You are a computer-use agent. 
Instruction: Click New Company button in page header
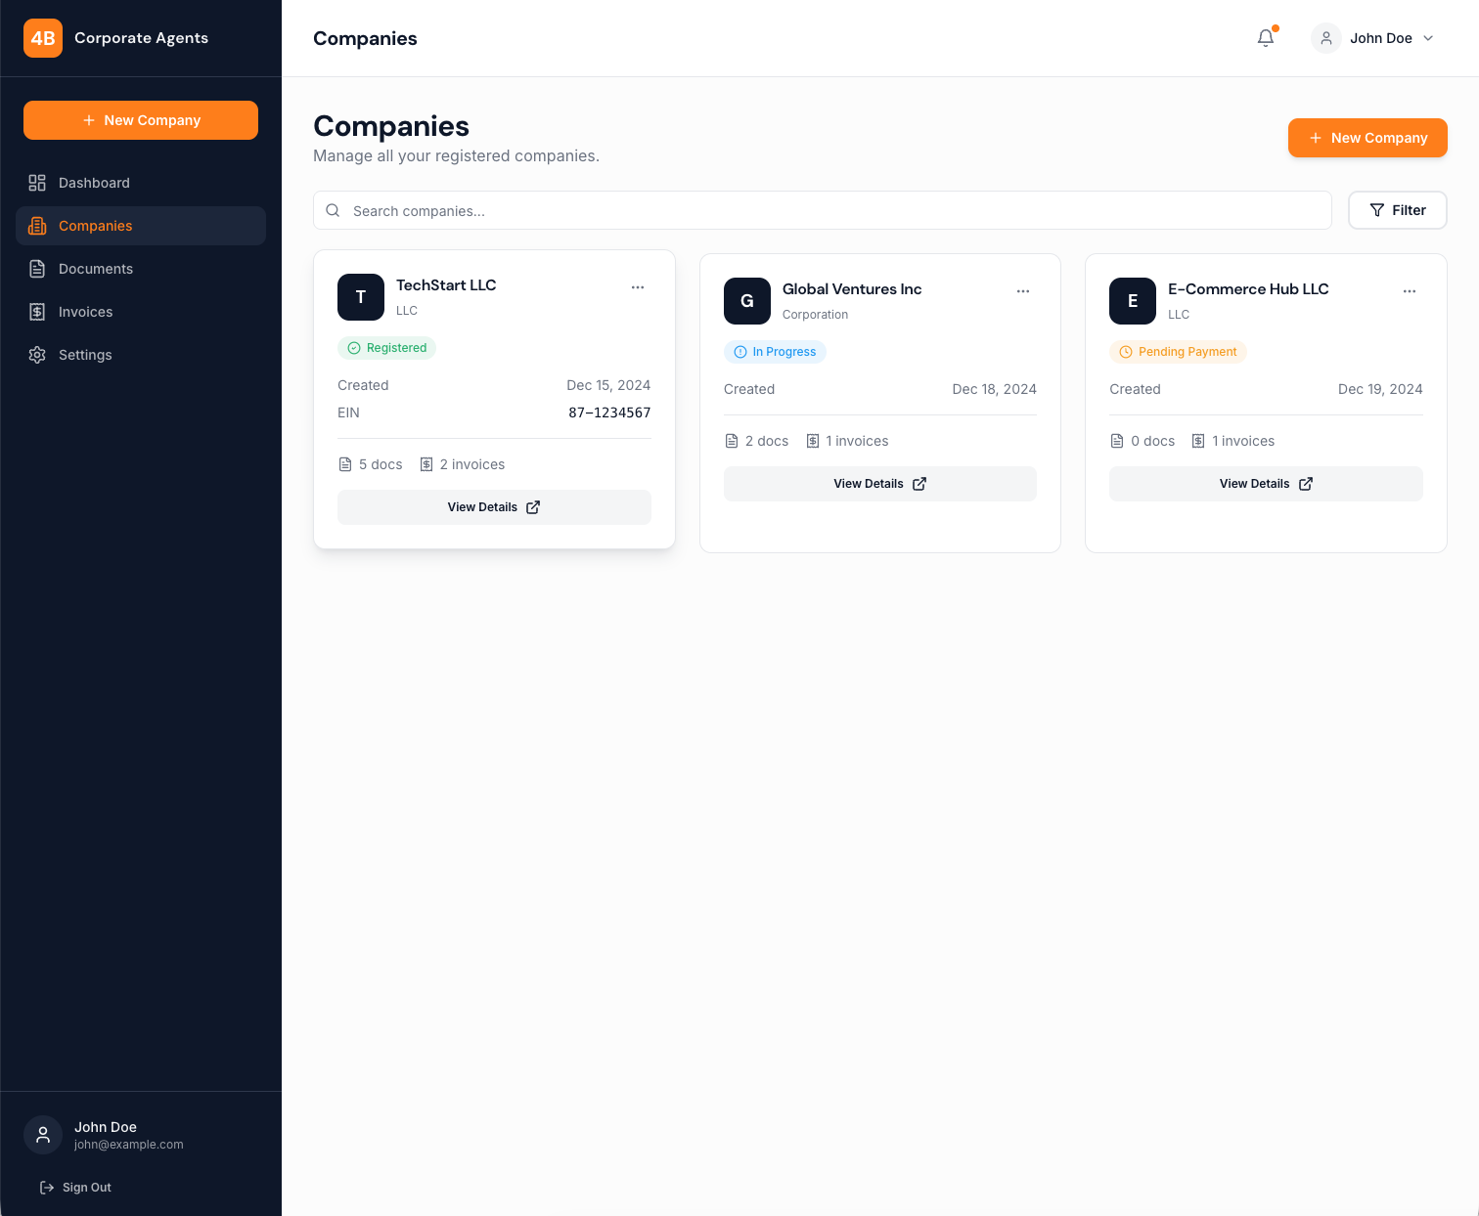click(1367, 138)
